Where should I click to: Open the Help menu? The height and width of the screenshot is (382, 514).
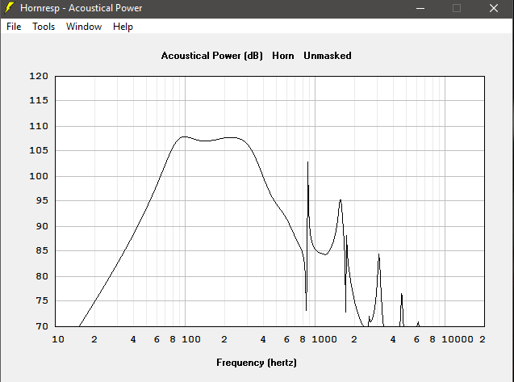123,27
